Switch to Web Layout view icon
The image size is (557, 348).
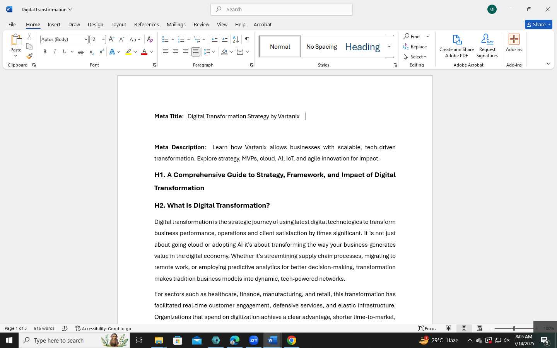(479, 328)
